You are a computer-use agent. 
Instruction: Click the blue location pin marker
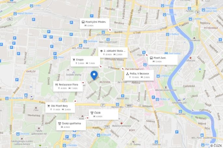pyautogui.click(x=94, y=75)
